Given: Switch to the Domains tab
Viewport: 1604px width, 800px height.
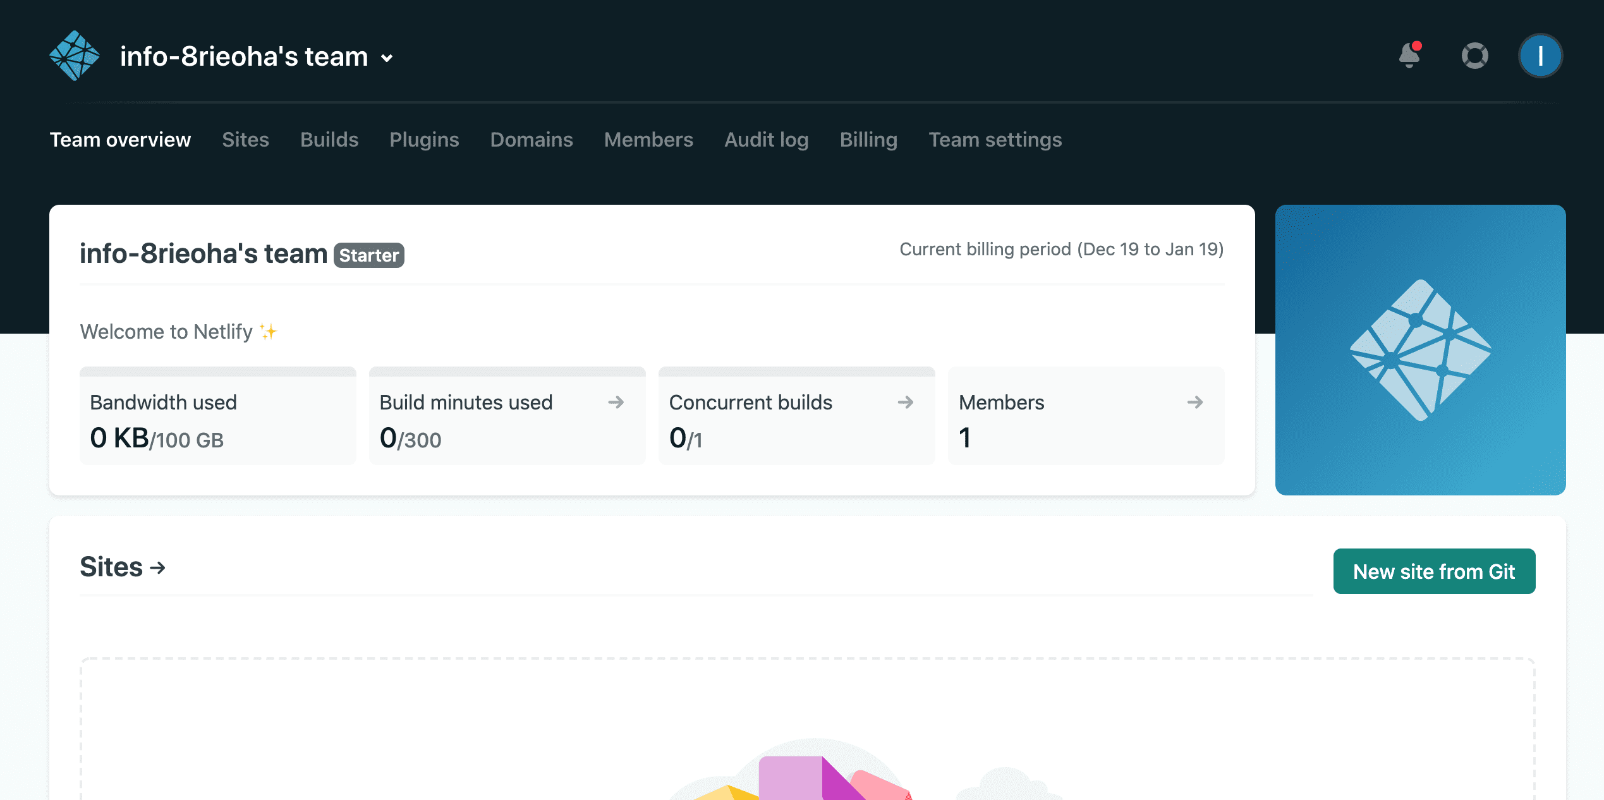Looking at the screenshot, I should click(532, 139).
